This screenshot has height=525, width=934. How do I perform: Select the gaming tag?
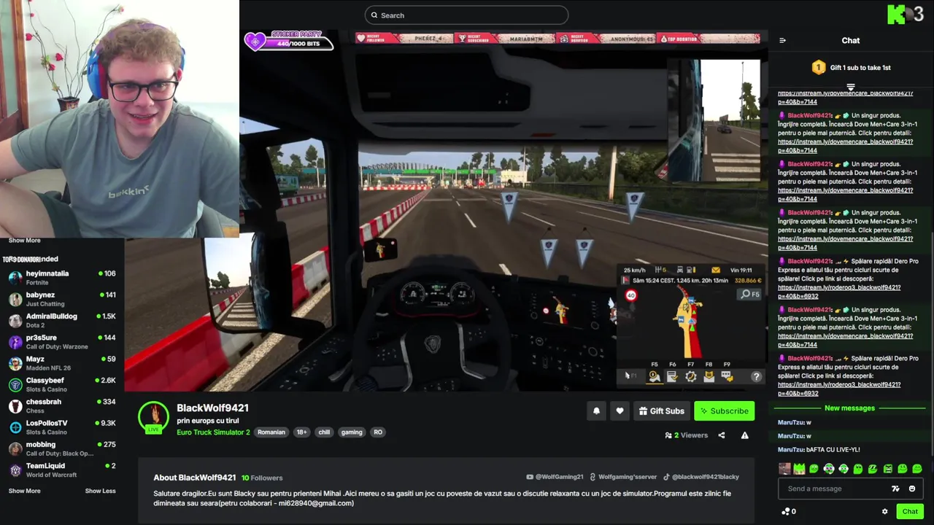(x=352, y=432)
